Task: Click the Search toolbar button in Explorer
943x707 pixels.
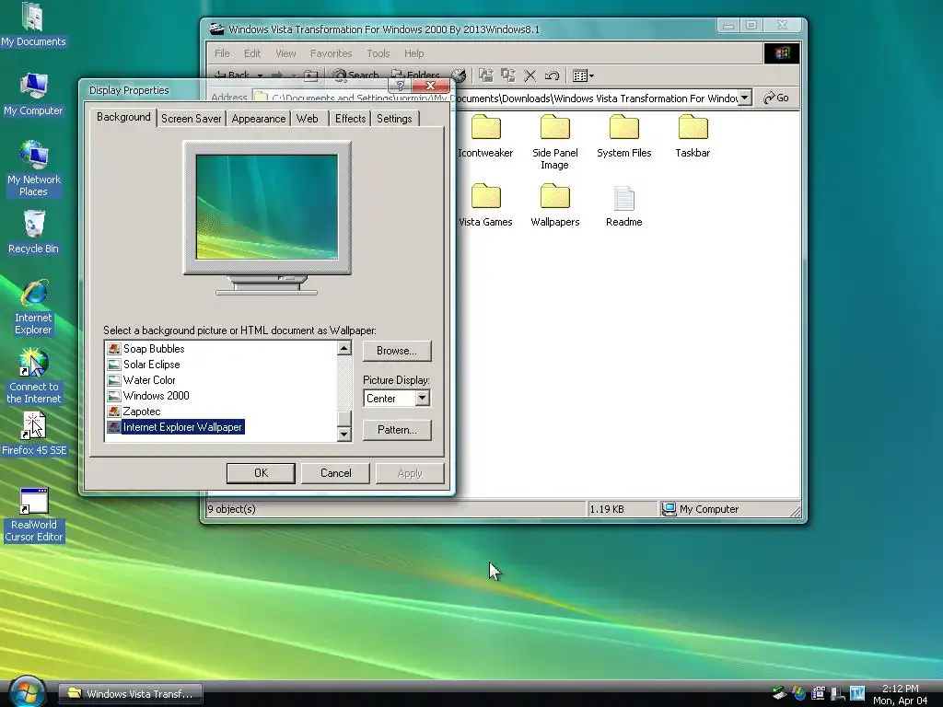Action: 356,75
